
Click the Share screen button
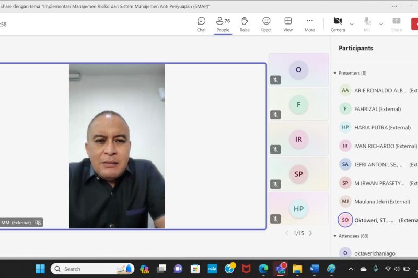point(397,25)
